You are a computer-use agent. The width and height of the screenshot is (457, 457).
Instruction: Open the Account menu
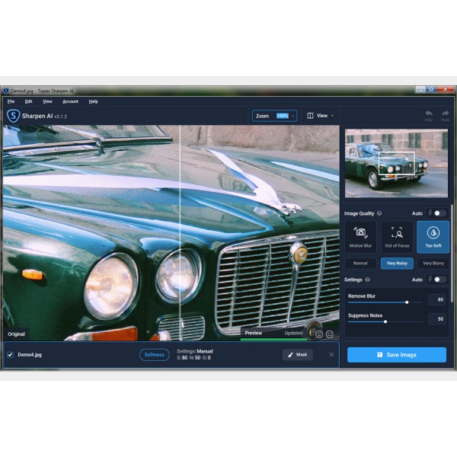pos(70,101)
